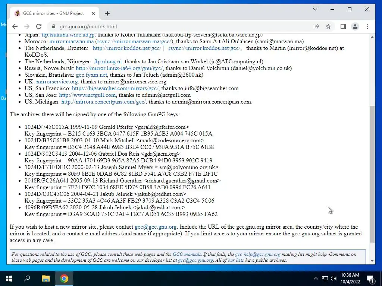Open the bigsearcher.com San Francisco mirror link

click(115, 88)
